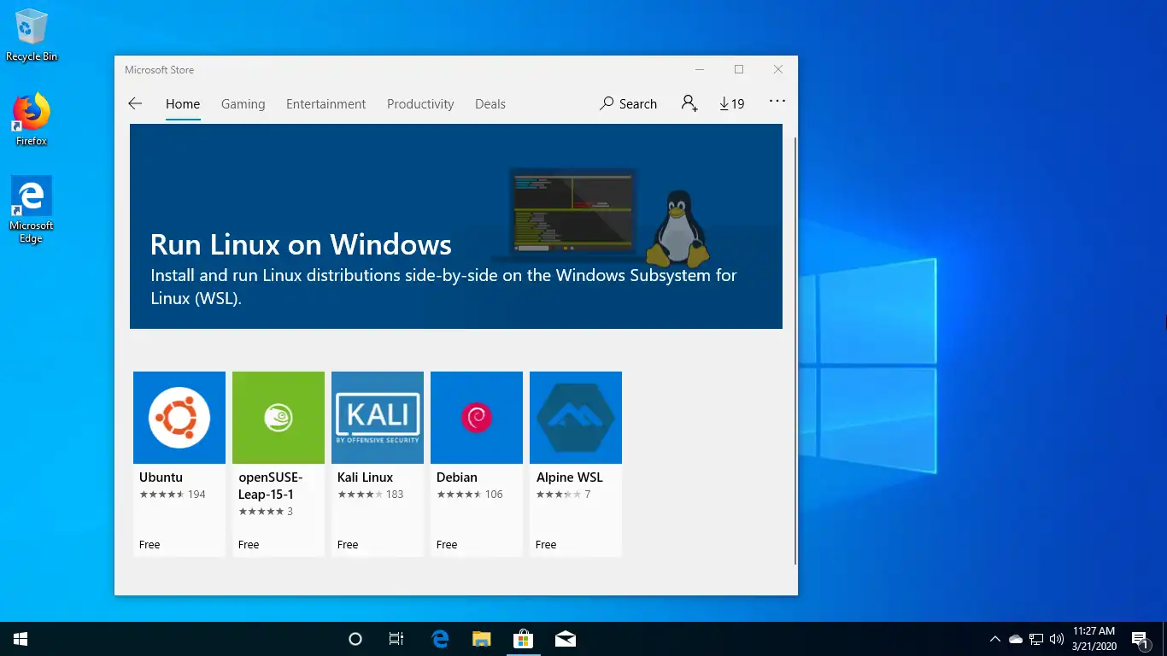Minimize the Microsoft Store window
This screenshot has height=656, width=1167.
click(700, 69)
